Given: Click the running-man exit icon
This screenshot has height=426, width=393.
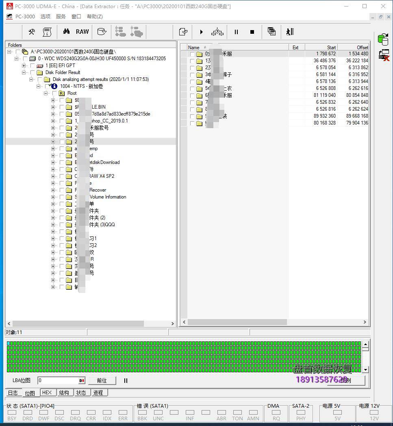Looking at the screenshot, I should click(x=290, y=32).
